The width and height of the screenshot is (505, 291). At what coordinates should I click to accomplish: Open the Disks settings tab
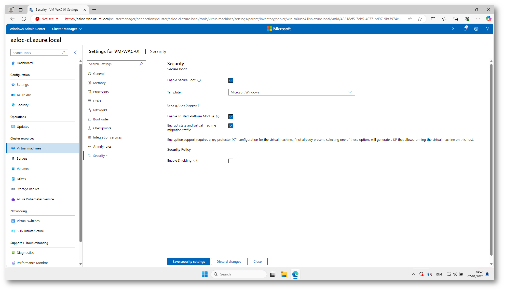pyautogui.click(x=97, y=101)
